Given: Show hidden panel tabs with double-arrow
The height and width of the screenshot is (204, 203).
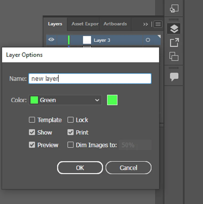Looking at the screenshot, I should 146,24.
